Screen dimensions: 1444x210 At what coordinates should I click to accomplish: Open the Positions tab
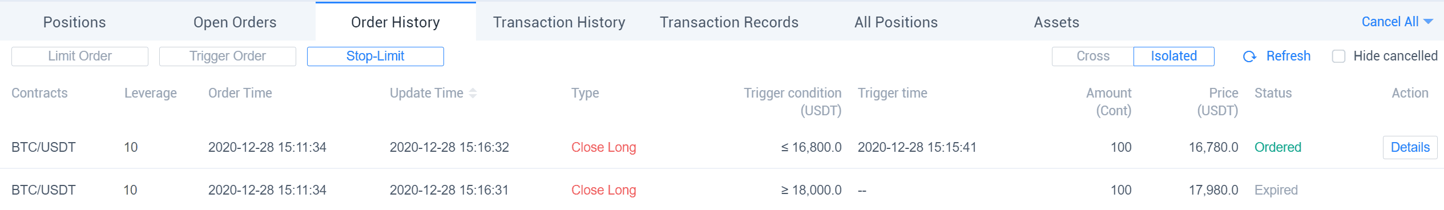(75, 22)
